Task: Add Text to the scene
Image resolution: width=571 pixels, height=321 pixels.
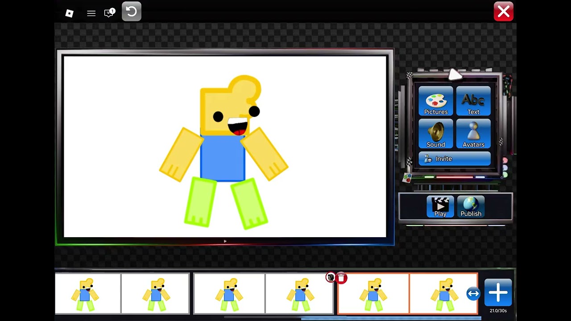Action: tap(473, 101)
